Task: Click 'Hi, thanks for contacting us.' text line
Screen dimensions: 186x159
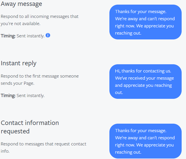Action: point(143,71)
